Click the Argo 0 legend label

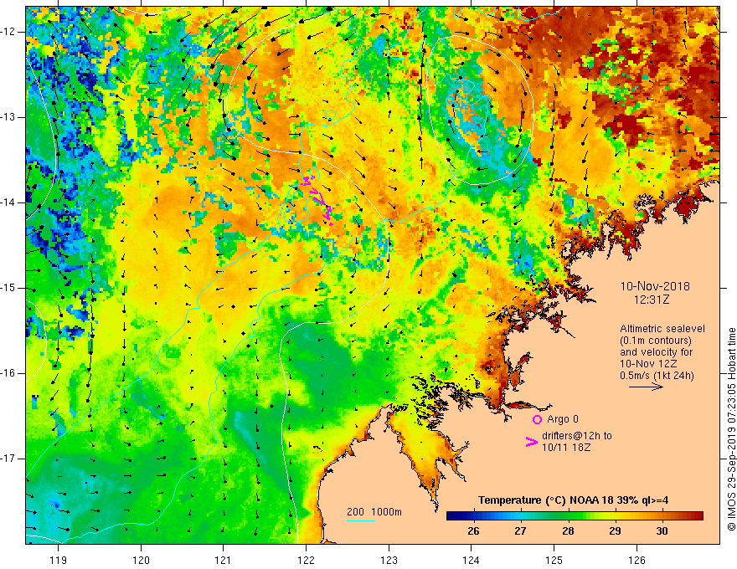click(x=563, y=419)
